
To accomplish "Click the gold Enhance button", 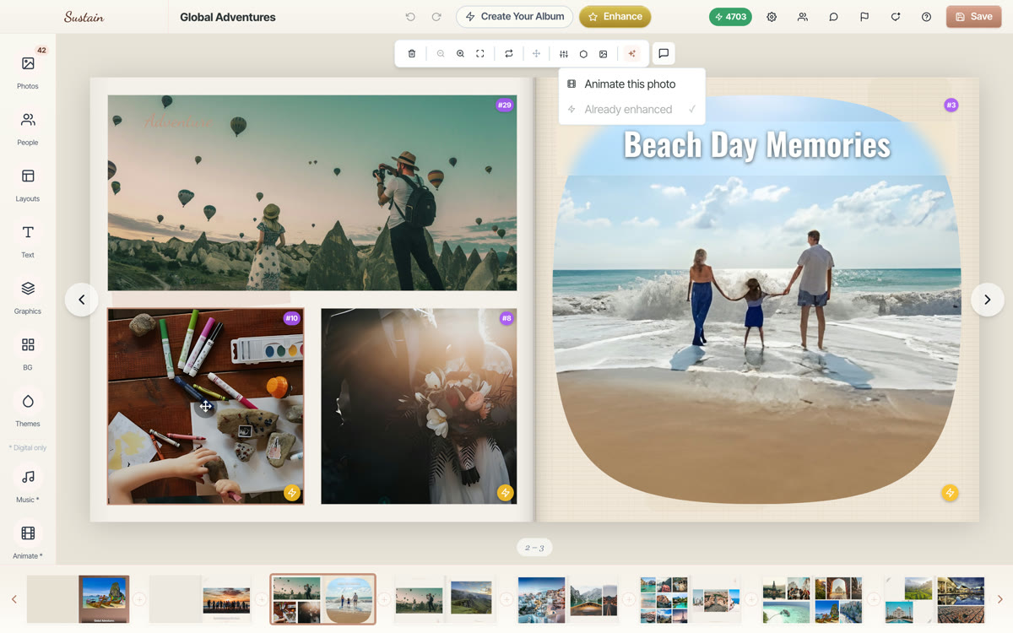I will click(615, 17).
